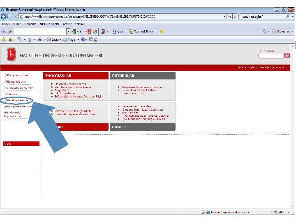
Task: Click the browser Forward arrow button
Action: click(10, 16)
